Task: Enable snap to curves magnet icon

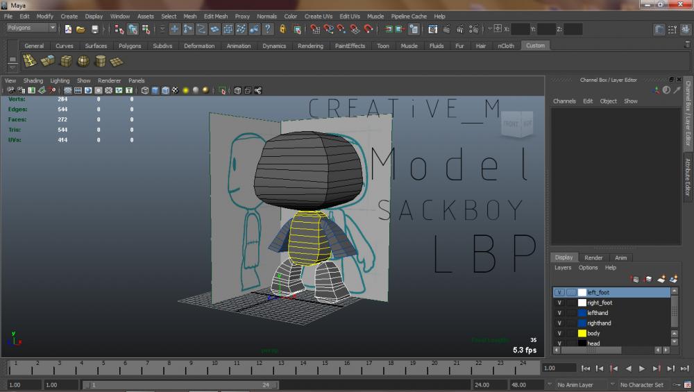Action: tap(328, 29)
